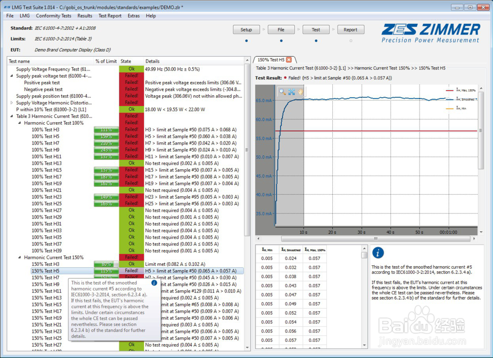The image size is (493, 358).
Task: Sort by State column header
Action: [x=131, y=61]
